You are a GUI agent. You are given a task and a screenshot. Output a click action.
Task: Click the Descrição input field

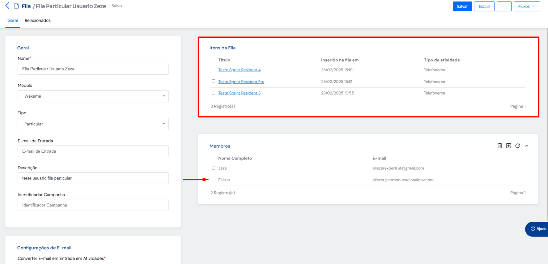[x=93, y=178]
